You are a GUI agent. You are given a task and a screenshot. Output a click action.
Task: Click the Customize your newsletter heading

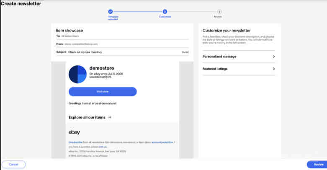[x=227, y=31]
